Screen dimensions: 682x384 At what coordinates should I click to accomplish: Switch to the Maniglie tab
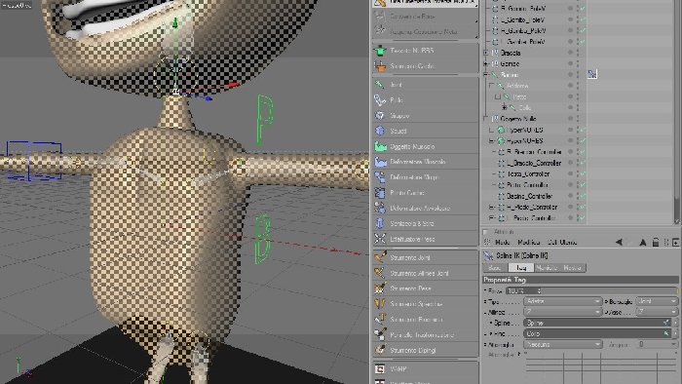click(547, 268)
